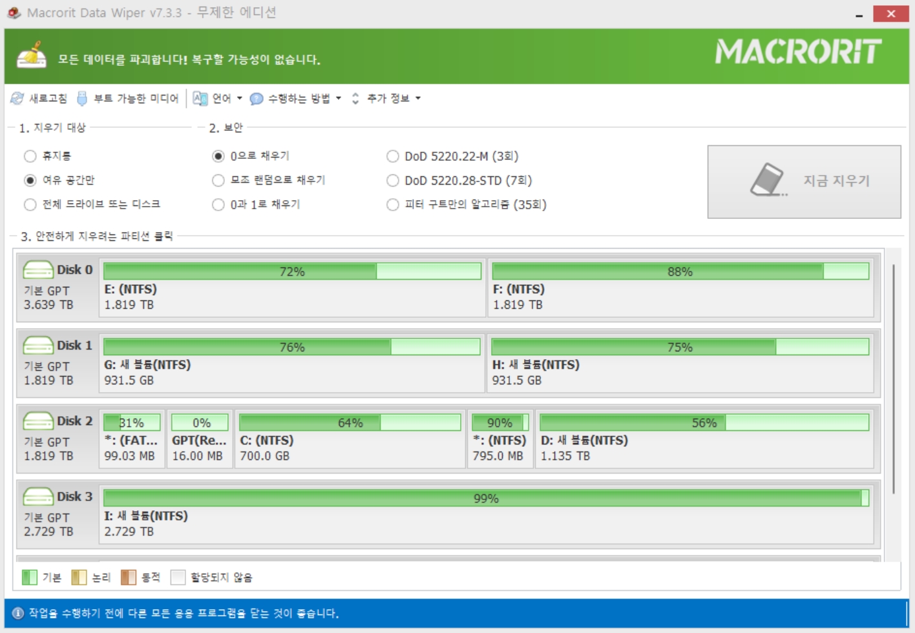Select the E: (NTFS) 72% usage bar

click(x=292, y=271)
